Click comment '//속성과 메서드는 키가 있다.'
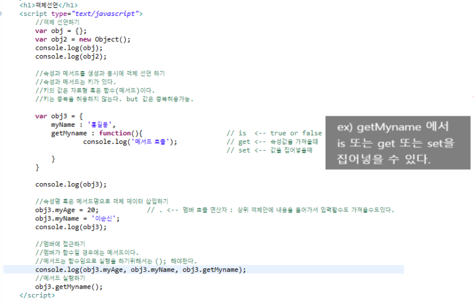474x302 pixels. point(75,82)
